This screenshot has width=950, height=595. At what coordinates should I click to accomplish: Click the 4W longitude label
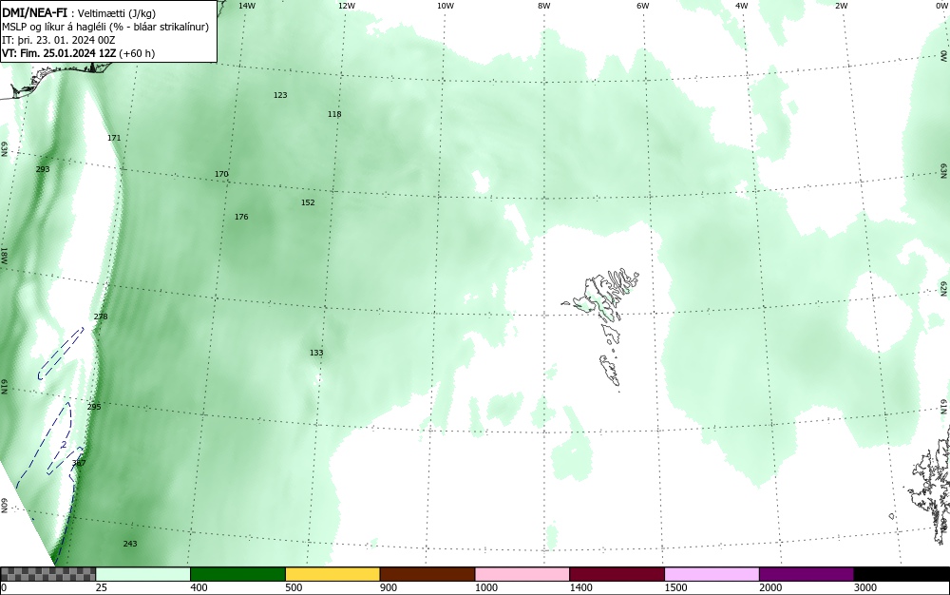click(742, 6)
